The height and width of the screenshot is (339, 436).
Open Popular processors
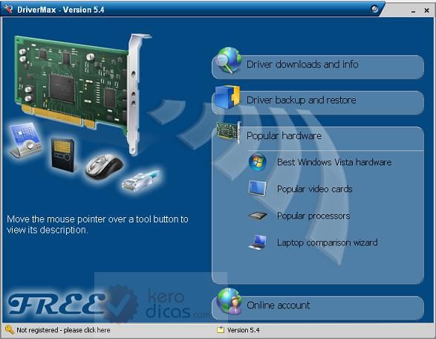pos(313,216)
